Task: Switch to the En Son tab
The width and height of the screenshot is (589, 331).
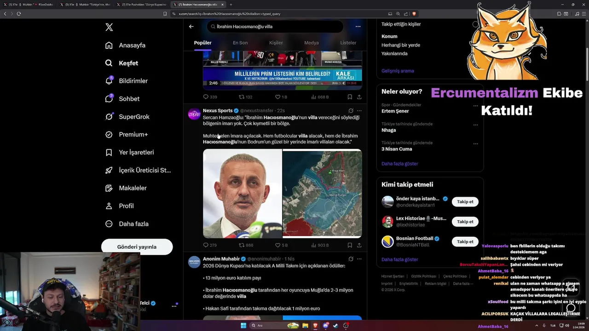Action: [x=240, y=43]
